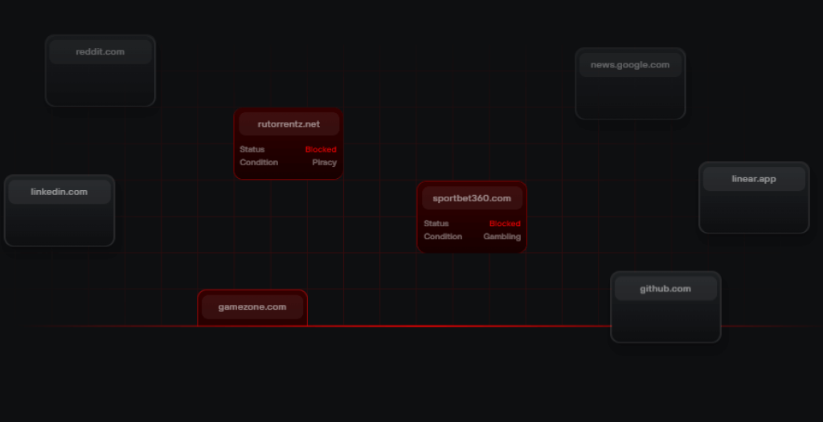Click Blocked status on rutorrentz.net card
The height and width of the screenshot is (422, 823).
point(321,150)
